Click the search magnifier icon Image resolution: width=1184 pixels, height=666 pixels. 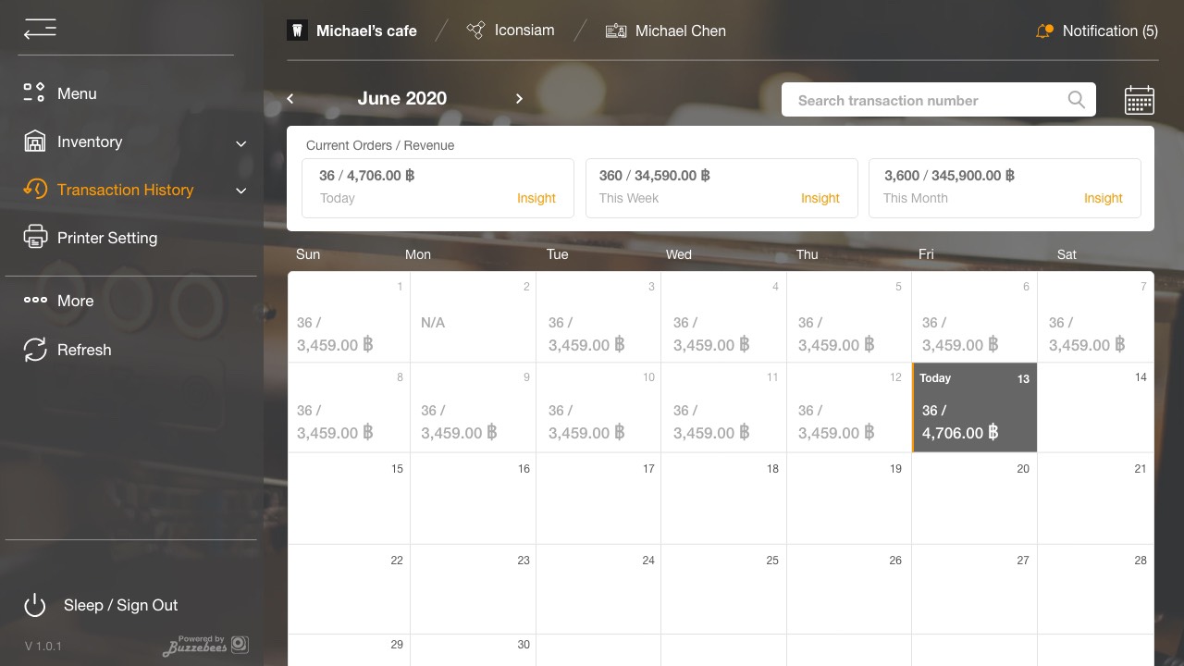[1076, 100]
